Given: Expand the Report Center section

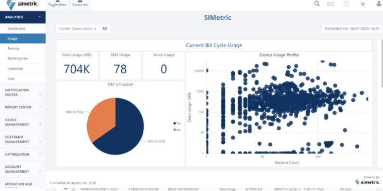Looking at the screenshot, I should click(x=23, y=107).
